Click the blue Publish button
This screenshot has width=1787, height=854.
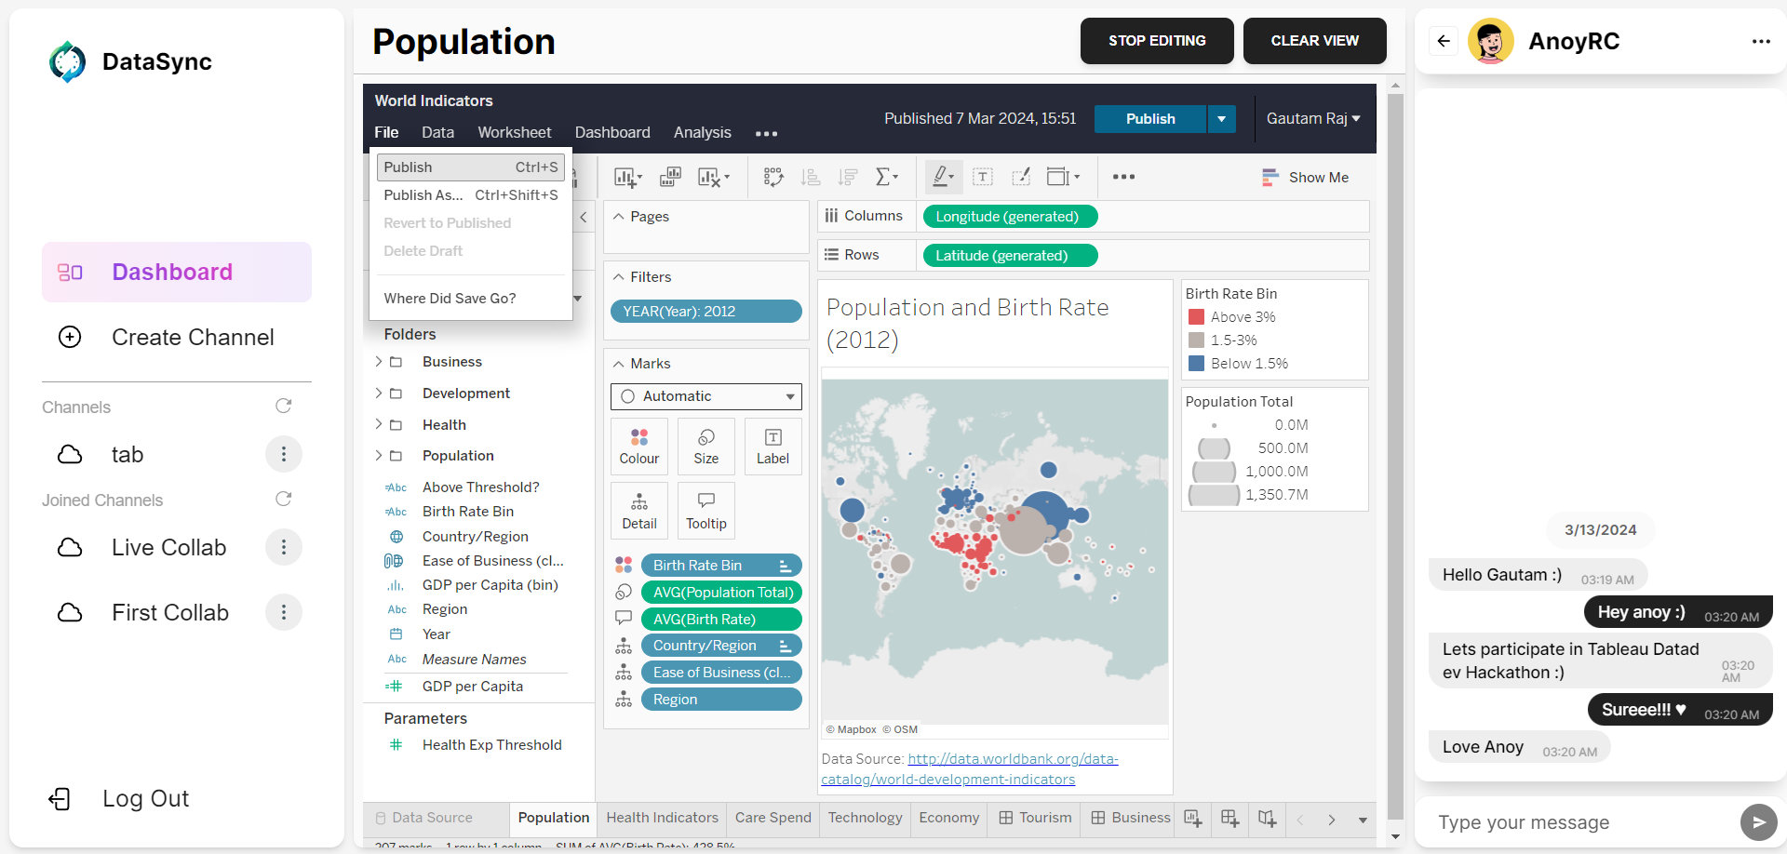(1150, 119)
